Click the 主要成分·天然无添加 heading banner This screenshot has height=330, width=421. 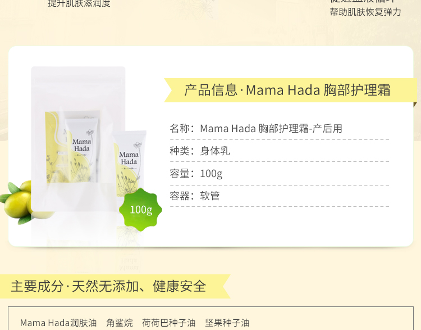(x=115, y=286)
